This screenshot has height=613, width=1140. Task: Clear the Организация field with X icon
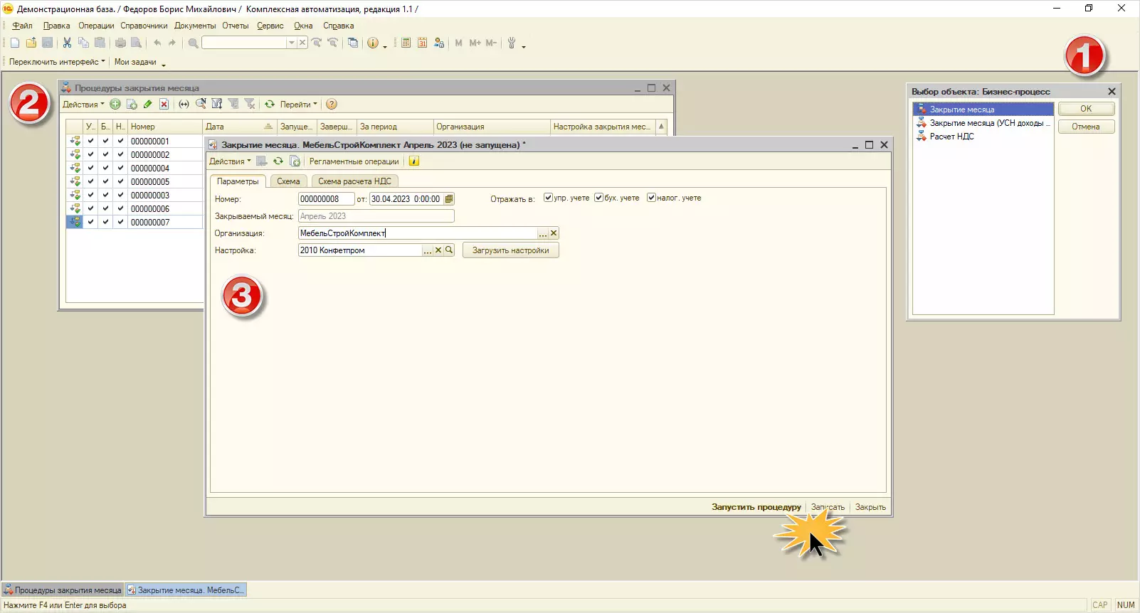[x=554, y=233]
